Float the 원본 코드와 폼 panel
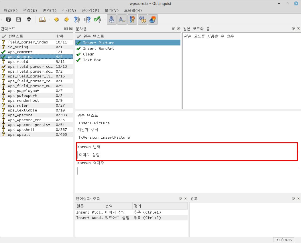The image size is (301, 243). click(294, 29)
